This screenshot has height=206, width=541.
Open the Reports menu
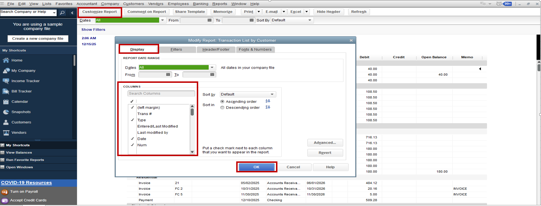(x=220, y=4)
